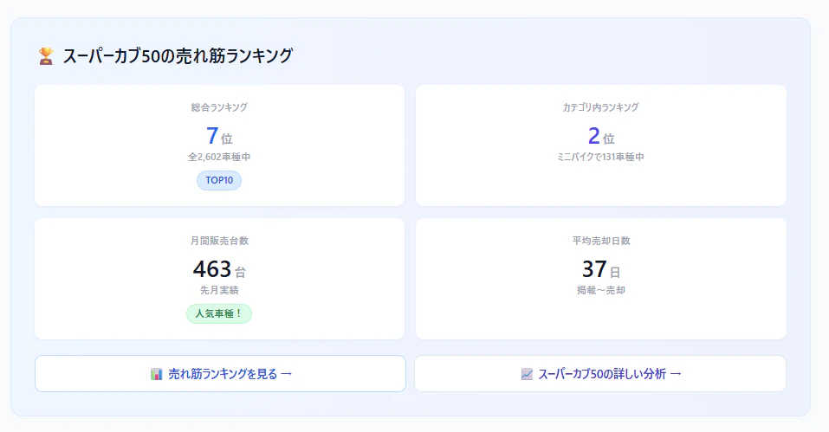Open スーパーカブ50の詳しい分析 link
Screen dimensions: 829x432
[x=600, y=374]
